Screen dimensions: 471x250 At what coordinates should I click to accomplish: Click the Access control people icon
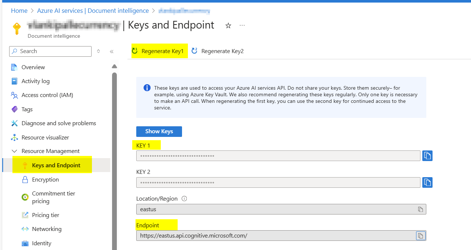click(x=14, y=96)
